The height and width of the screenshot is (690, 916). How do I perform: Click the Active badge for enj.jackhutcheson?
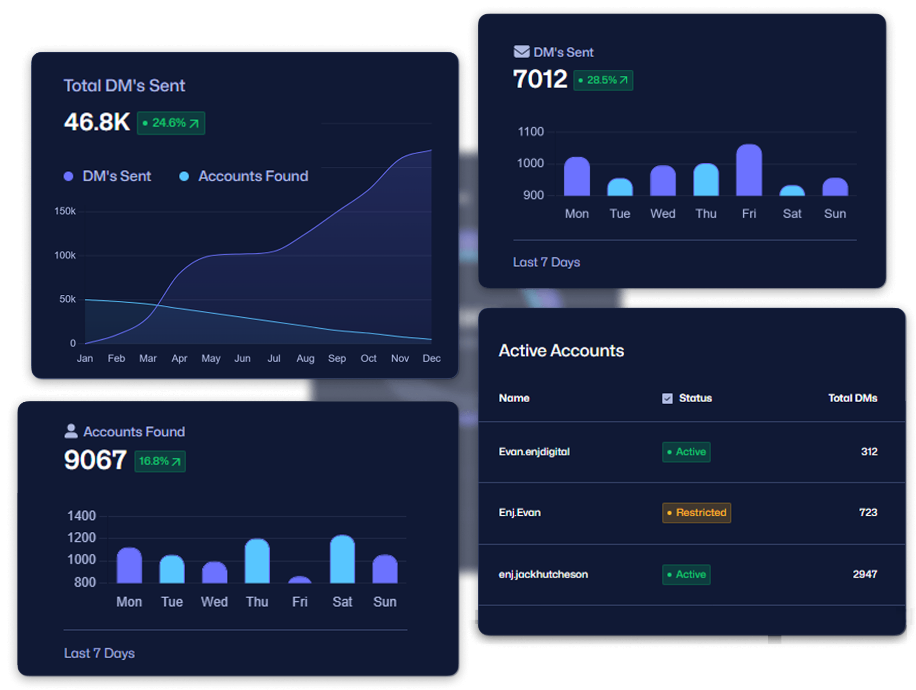click(x=686, y=574)
